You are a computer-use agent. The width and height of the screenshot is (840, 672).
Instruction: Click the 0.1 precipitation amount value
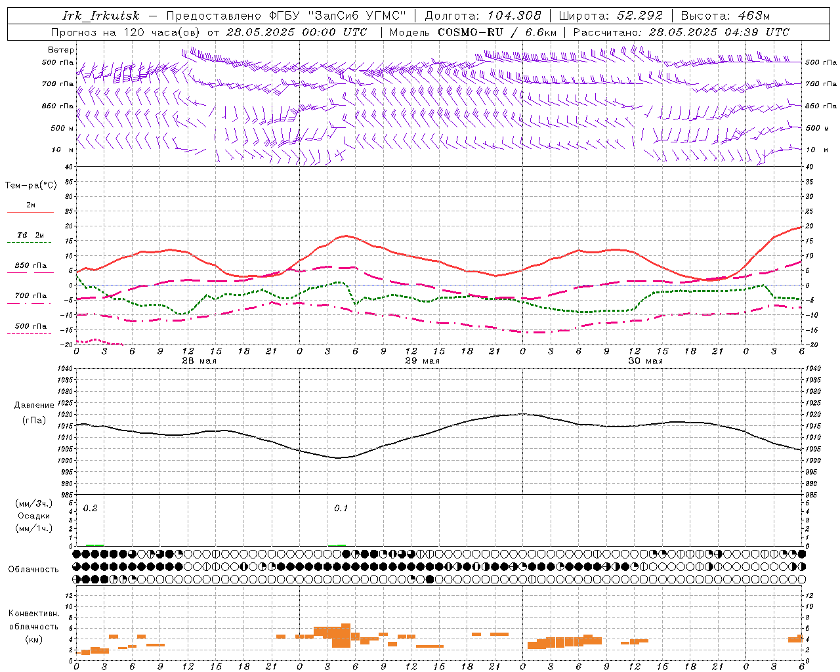click(x=341, y=509)
